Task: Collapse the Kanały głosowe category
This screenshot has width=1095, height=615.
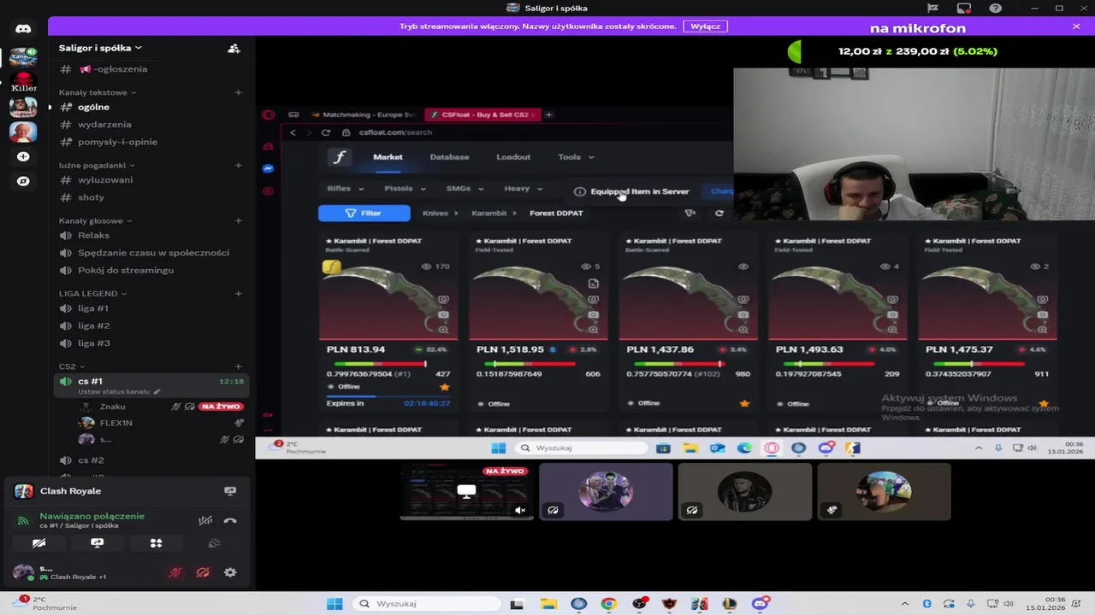Action: pyautogui.click(x=95, y=221)
